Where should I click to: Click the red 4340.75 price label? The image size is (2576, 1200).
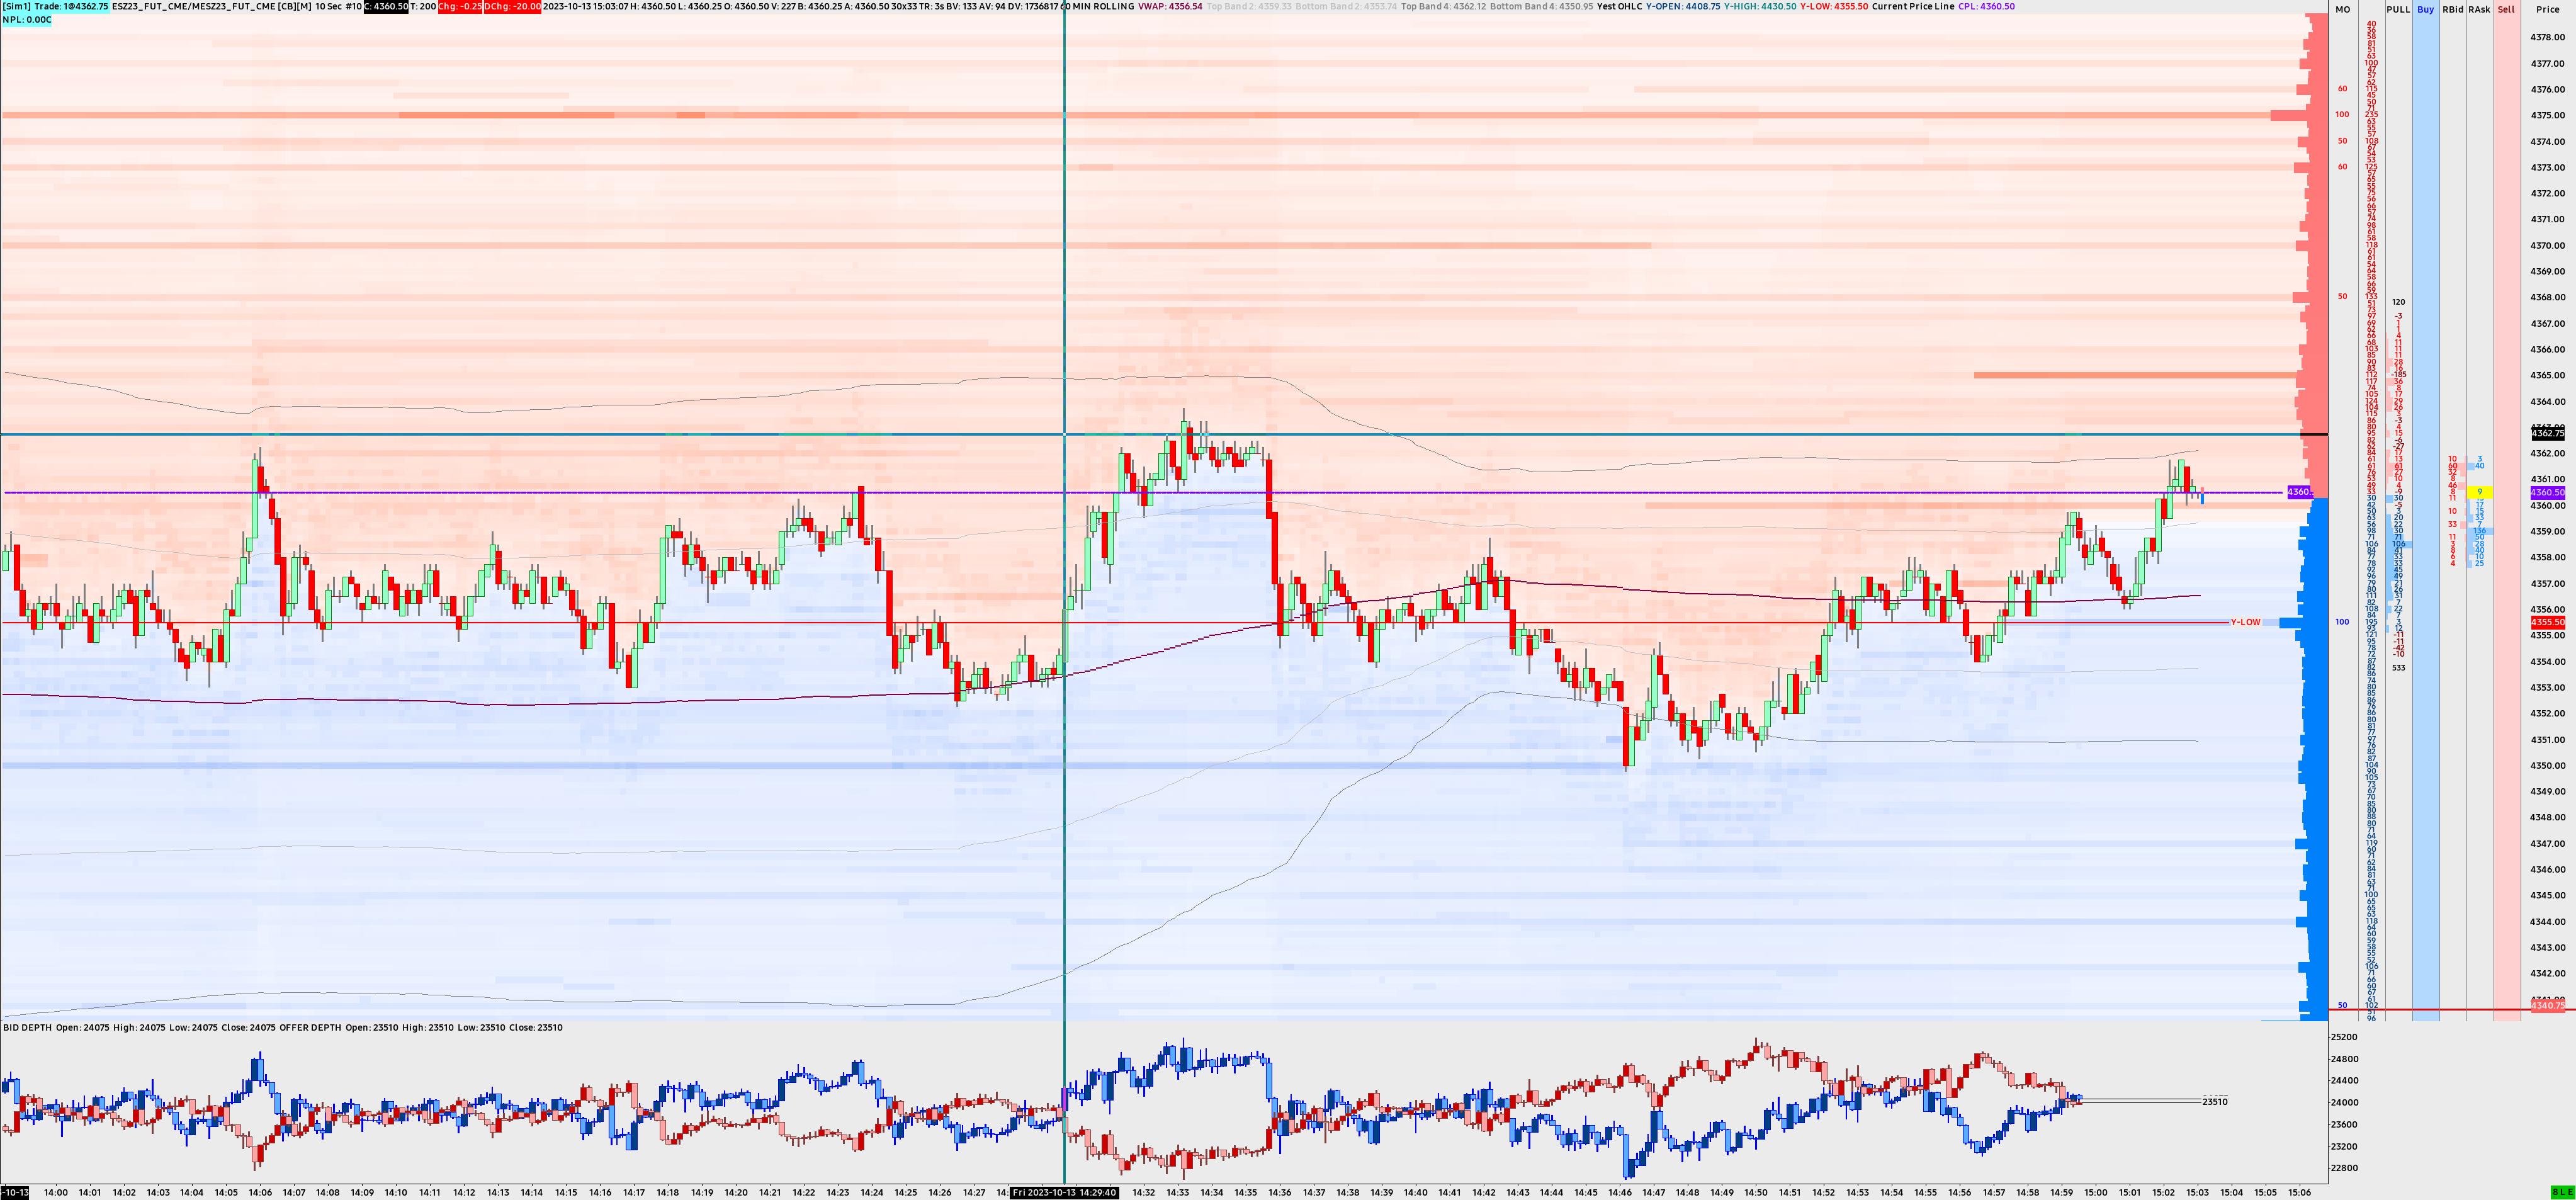tap(2547, 1006)
